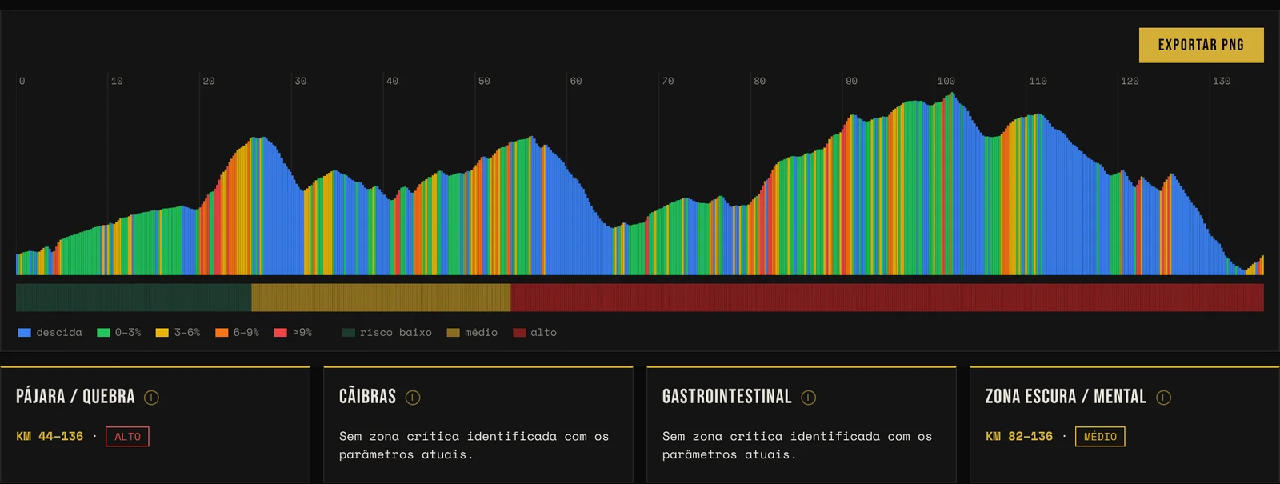Show info tooltip for Gastrointestinal
This screenshot has width=1280, height=484.
tap(809, 397)
